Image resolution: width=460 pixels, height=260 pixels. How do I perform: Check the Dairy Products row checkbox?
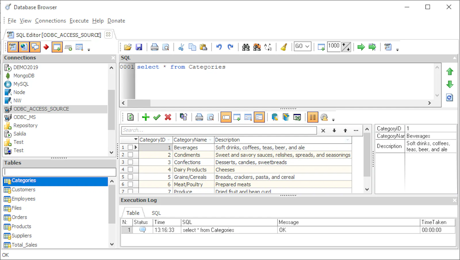coord(130,170)
